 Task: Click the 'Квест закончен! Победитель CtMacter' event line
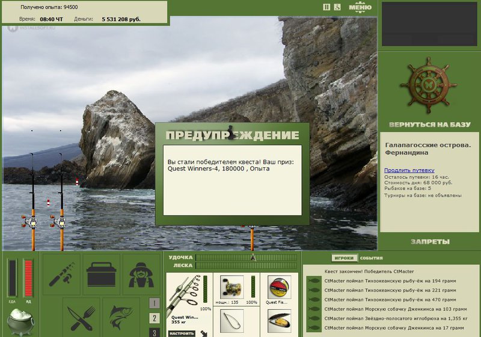(369, 271)
